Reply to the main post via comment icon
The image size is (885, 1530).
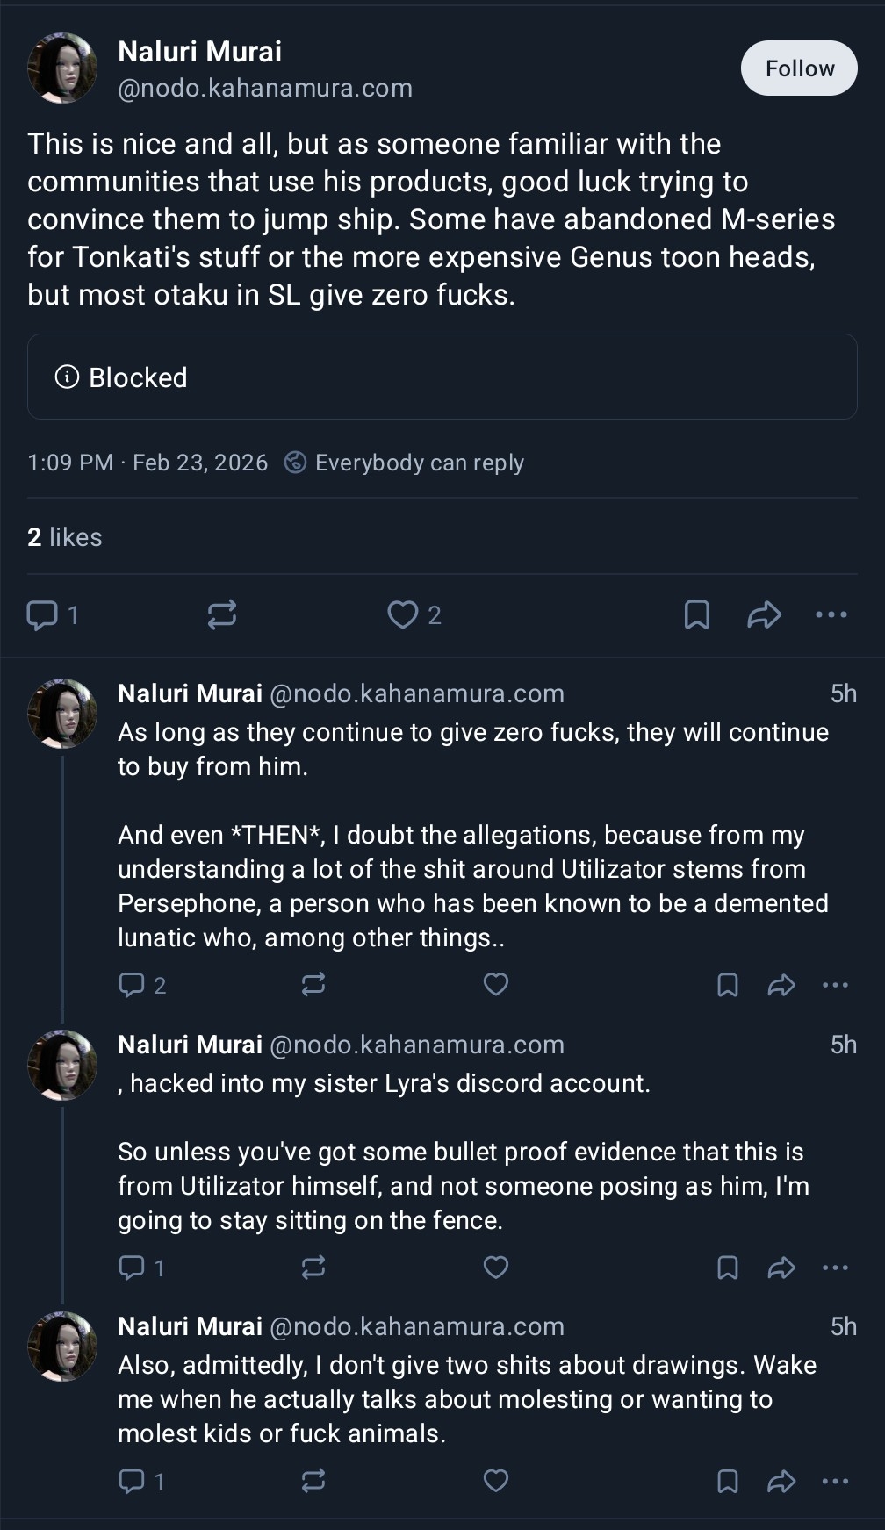click(x=42, y=614)
